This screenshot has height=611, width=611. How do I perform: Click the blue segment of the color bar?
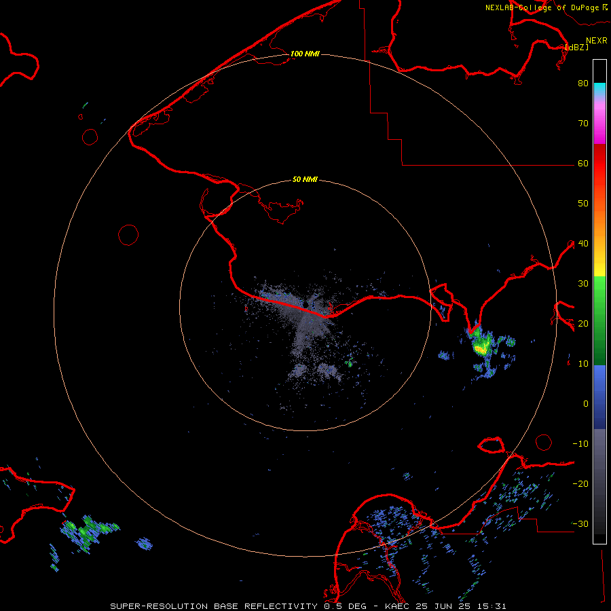[599, 397]
